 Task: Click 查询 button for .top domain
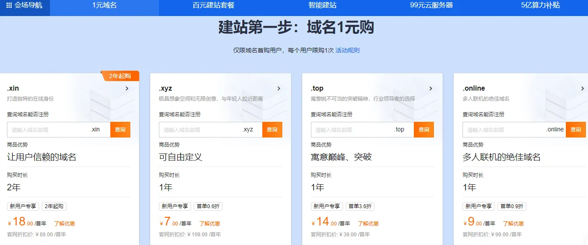pos(424,130)
